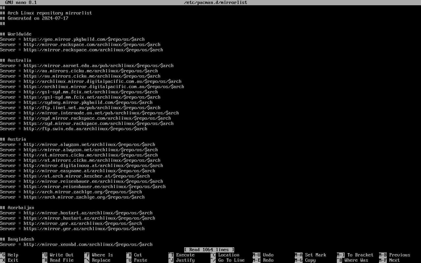Click the ftp.swin.edu.au server line
The width and height of the screenshot is (421, 263).
[74, 129]
